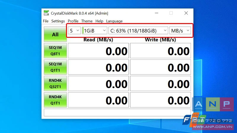Click the comment input field at bottom

pos(117,113)
